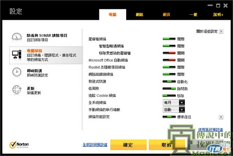Select the 電腦掃描 computer icon
This screenshot has height=156, width=233.
17,55
